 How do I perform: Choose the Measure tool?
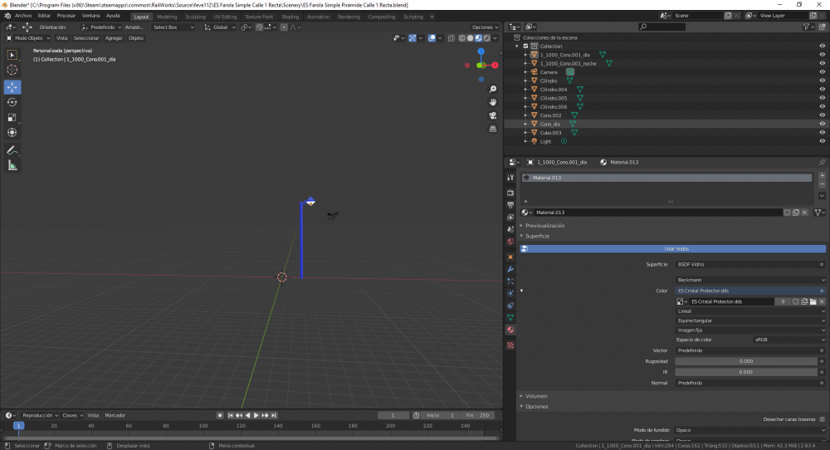click(x=12, y=165)
